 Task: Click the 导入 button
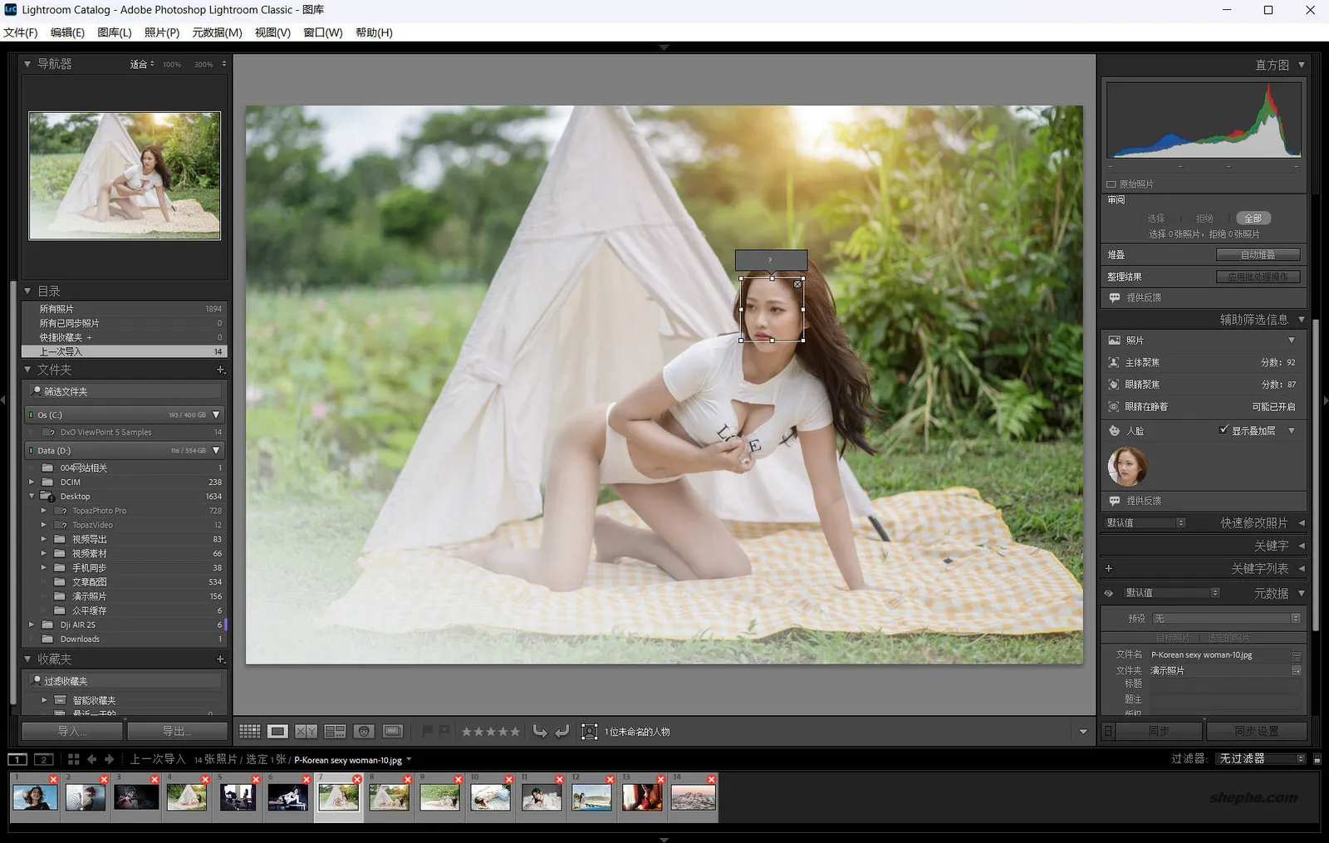(x=72, y=731)
